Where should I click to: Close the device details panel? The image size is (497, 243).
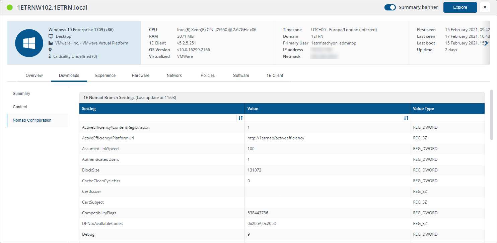485,7
